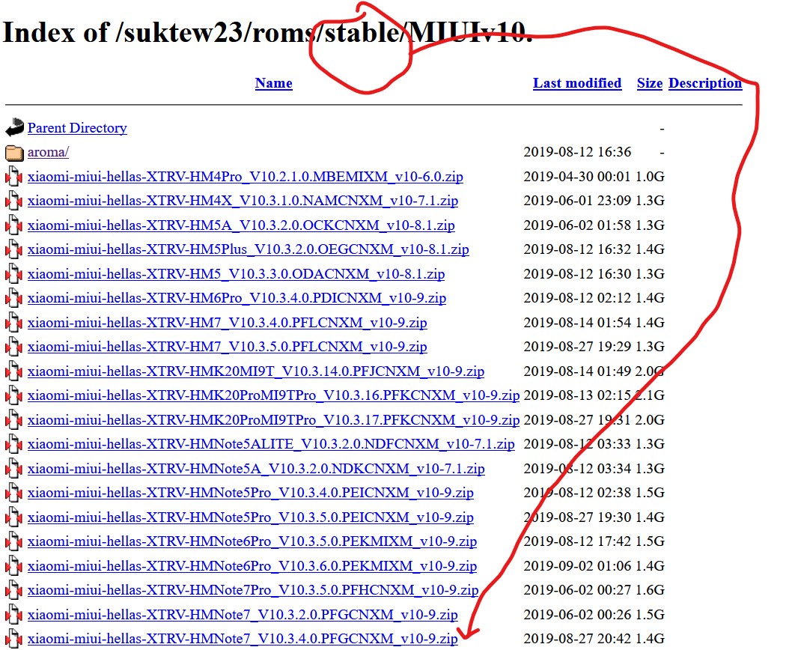This screenshot has height=650, width=795.
Task: Download HM5Plus V10.3.2.0.OEGCNXM zip
Action: [x=248, y=249]
